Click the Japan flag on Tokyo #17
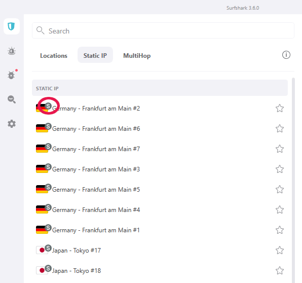 (42, 250)
